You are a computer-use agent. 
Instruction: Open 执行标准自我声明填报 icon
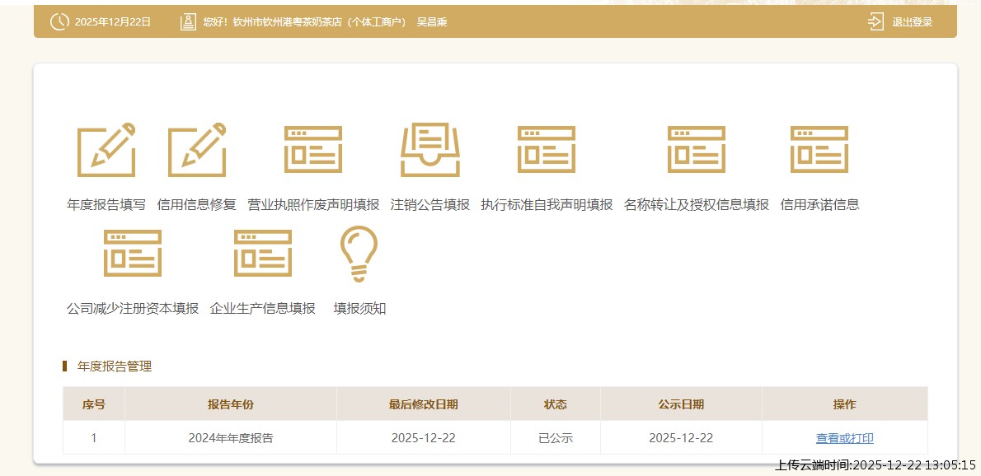coord(547,150)
